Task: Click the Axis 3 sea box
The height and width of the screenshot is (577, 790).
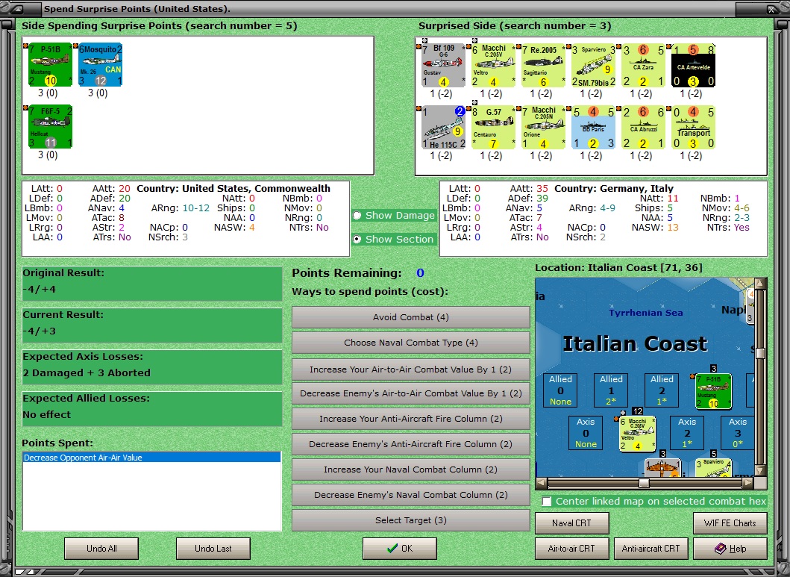Action: (x=738, y=433)
